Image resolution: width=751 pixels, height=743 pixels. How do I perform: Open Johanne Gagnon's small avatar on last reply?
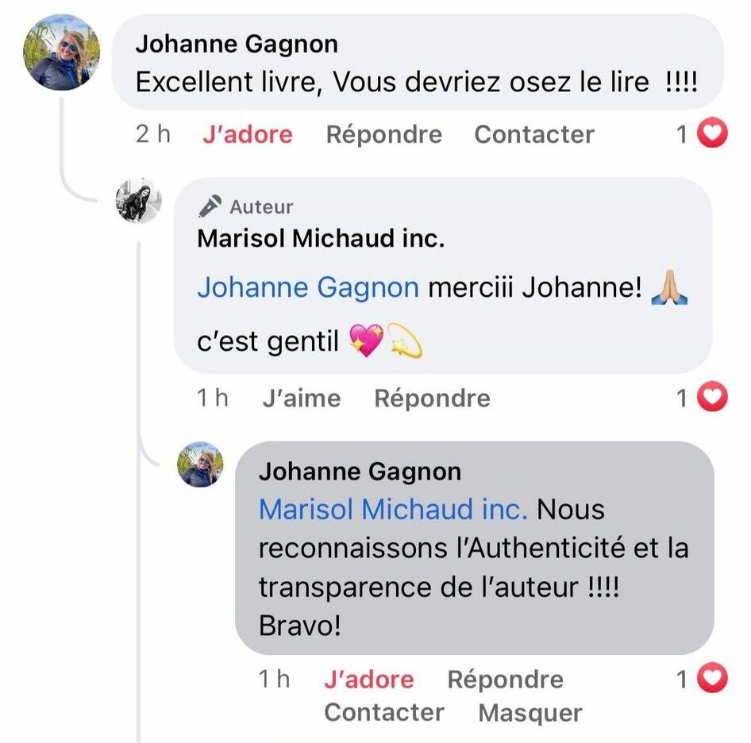click(x=200, y=464)
